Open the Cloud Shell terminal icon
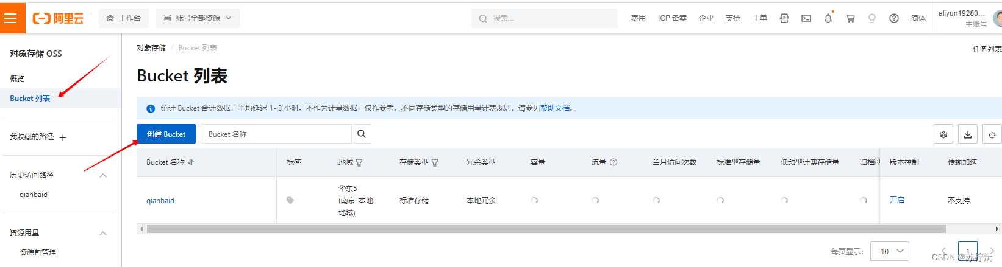Image resolution: width=1002 pixels, height=267 pixels. click(806, 18)
